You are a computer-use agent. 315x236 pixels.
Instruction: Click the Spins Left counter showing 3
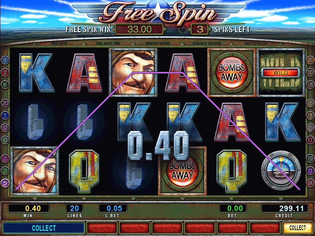pos(200,29)
